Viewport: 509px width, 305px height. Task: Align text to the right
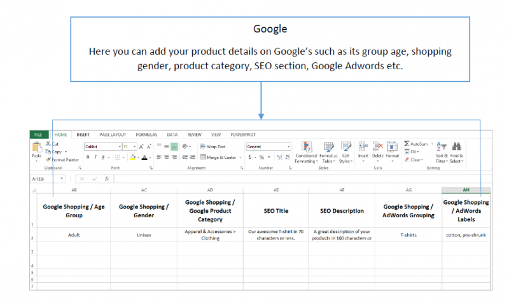click(174, 157)
